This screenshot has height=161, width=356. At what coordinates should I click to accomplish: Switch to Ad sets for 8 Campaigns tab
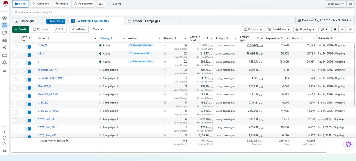[96, 21]
